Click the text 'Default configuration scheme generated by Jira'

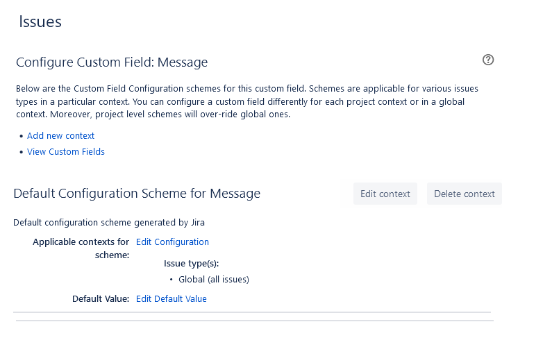[109, 223]
